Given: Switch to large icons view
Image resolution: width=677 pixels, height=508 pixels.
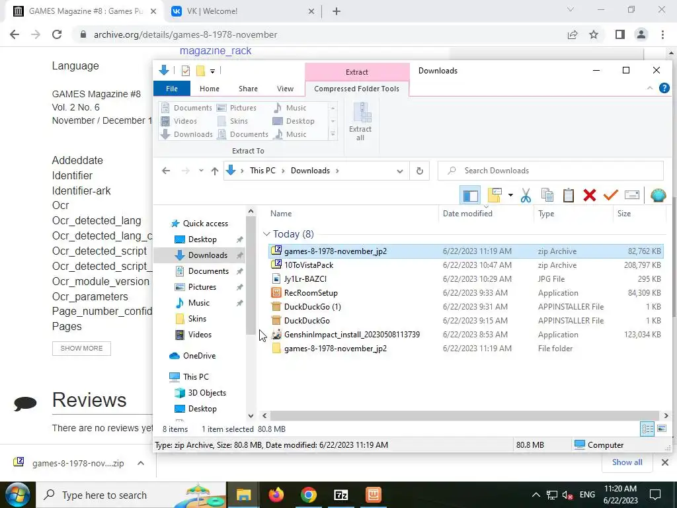Looking at the screenshot, I should [x=661, y=429].
